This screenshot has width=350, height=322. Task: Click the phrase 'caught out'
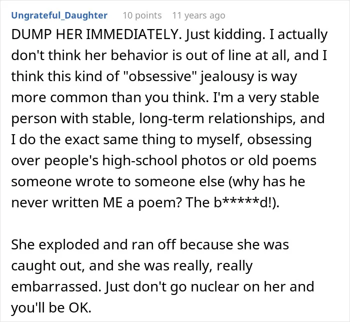tap(48, 266)
